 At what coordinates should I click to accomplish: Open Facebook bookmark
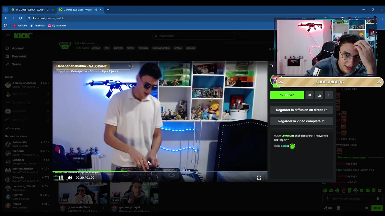(37, 26)
